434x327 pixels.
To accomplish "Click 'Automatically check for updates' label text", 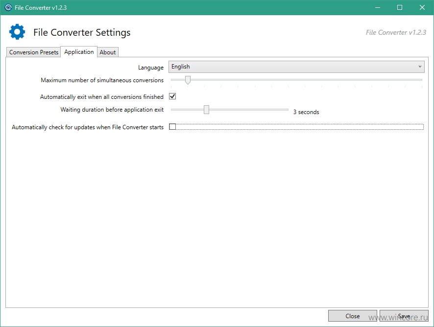I will pos(88,127).
